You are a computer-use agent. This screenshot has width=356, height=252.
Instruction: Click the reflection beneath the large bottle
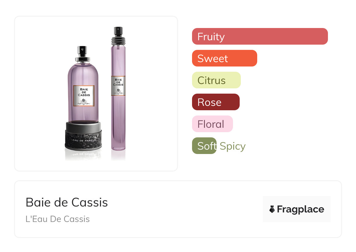pyautogui.click(x=83, y=155)
